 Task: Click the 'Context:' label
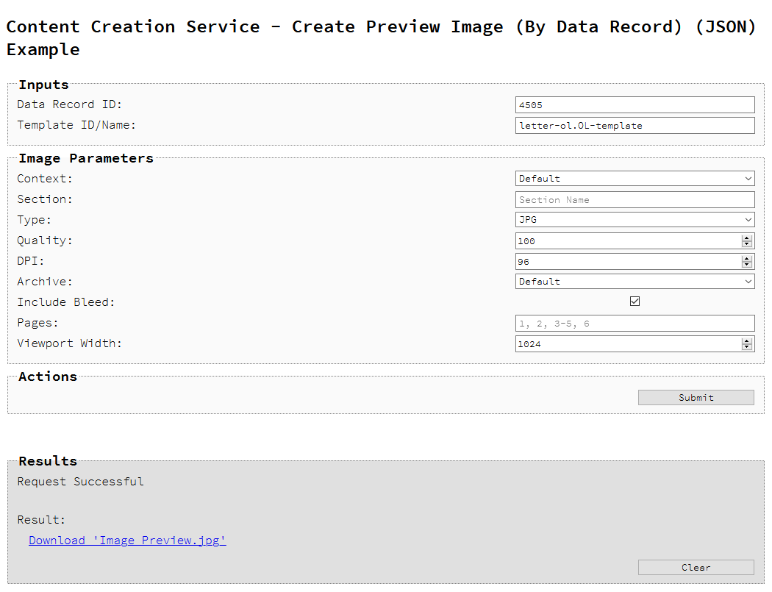pos(45,178)
